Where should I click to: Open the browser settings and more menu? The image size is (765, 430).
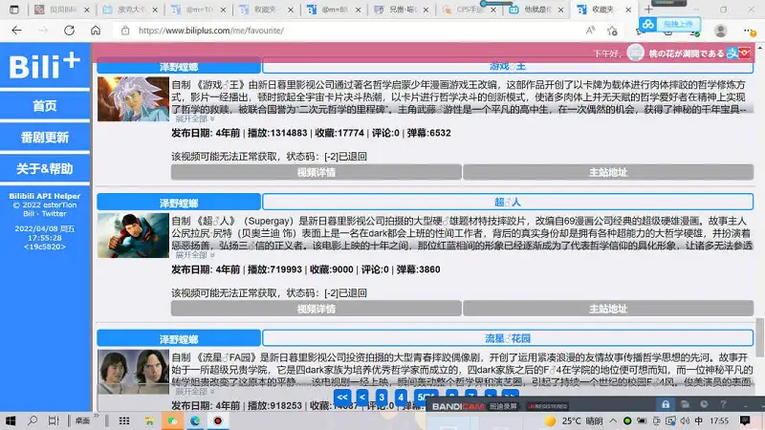point(749,31)
